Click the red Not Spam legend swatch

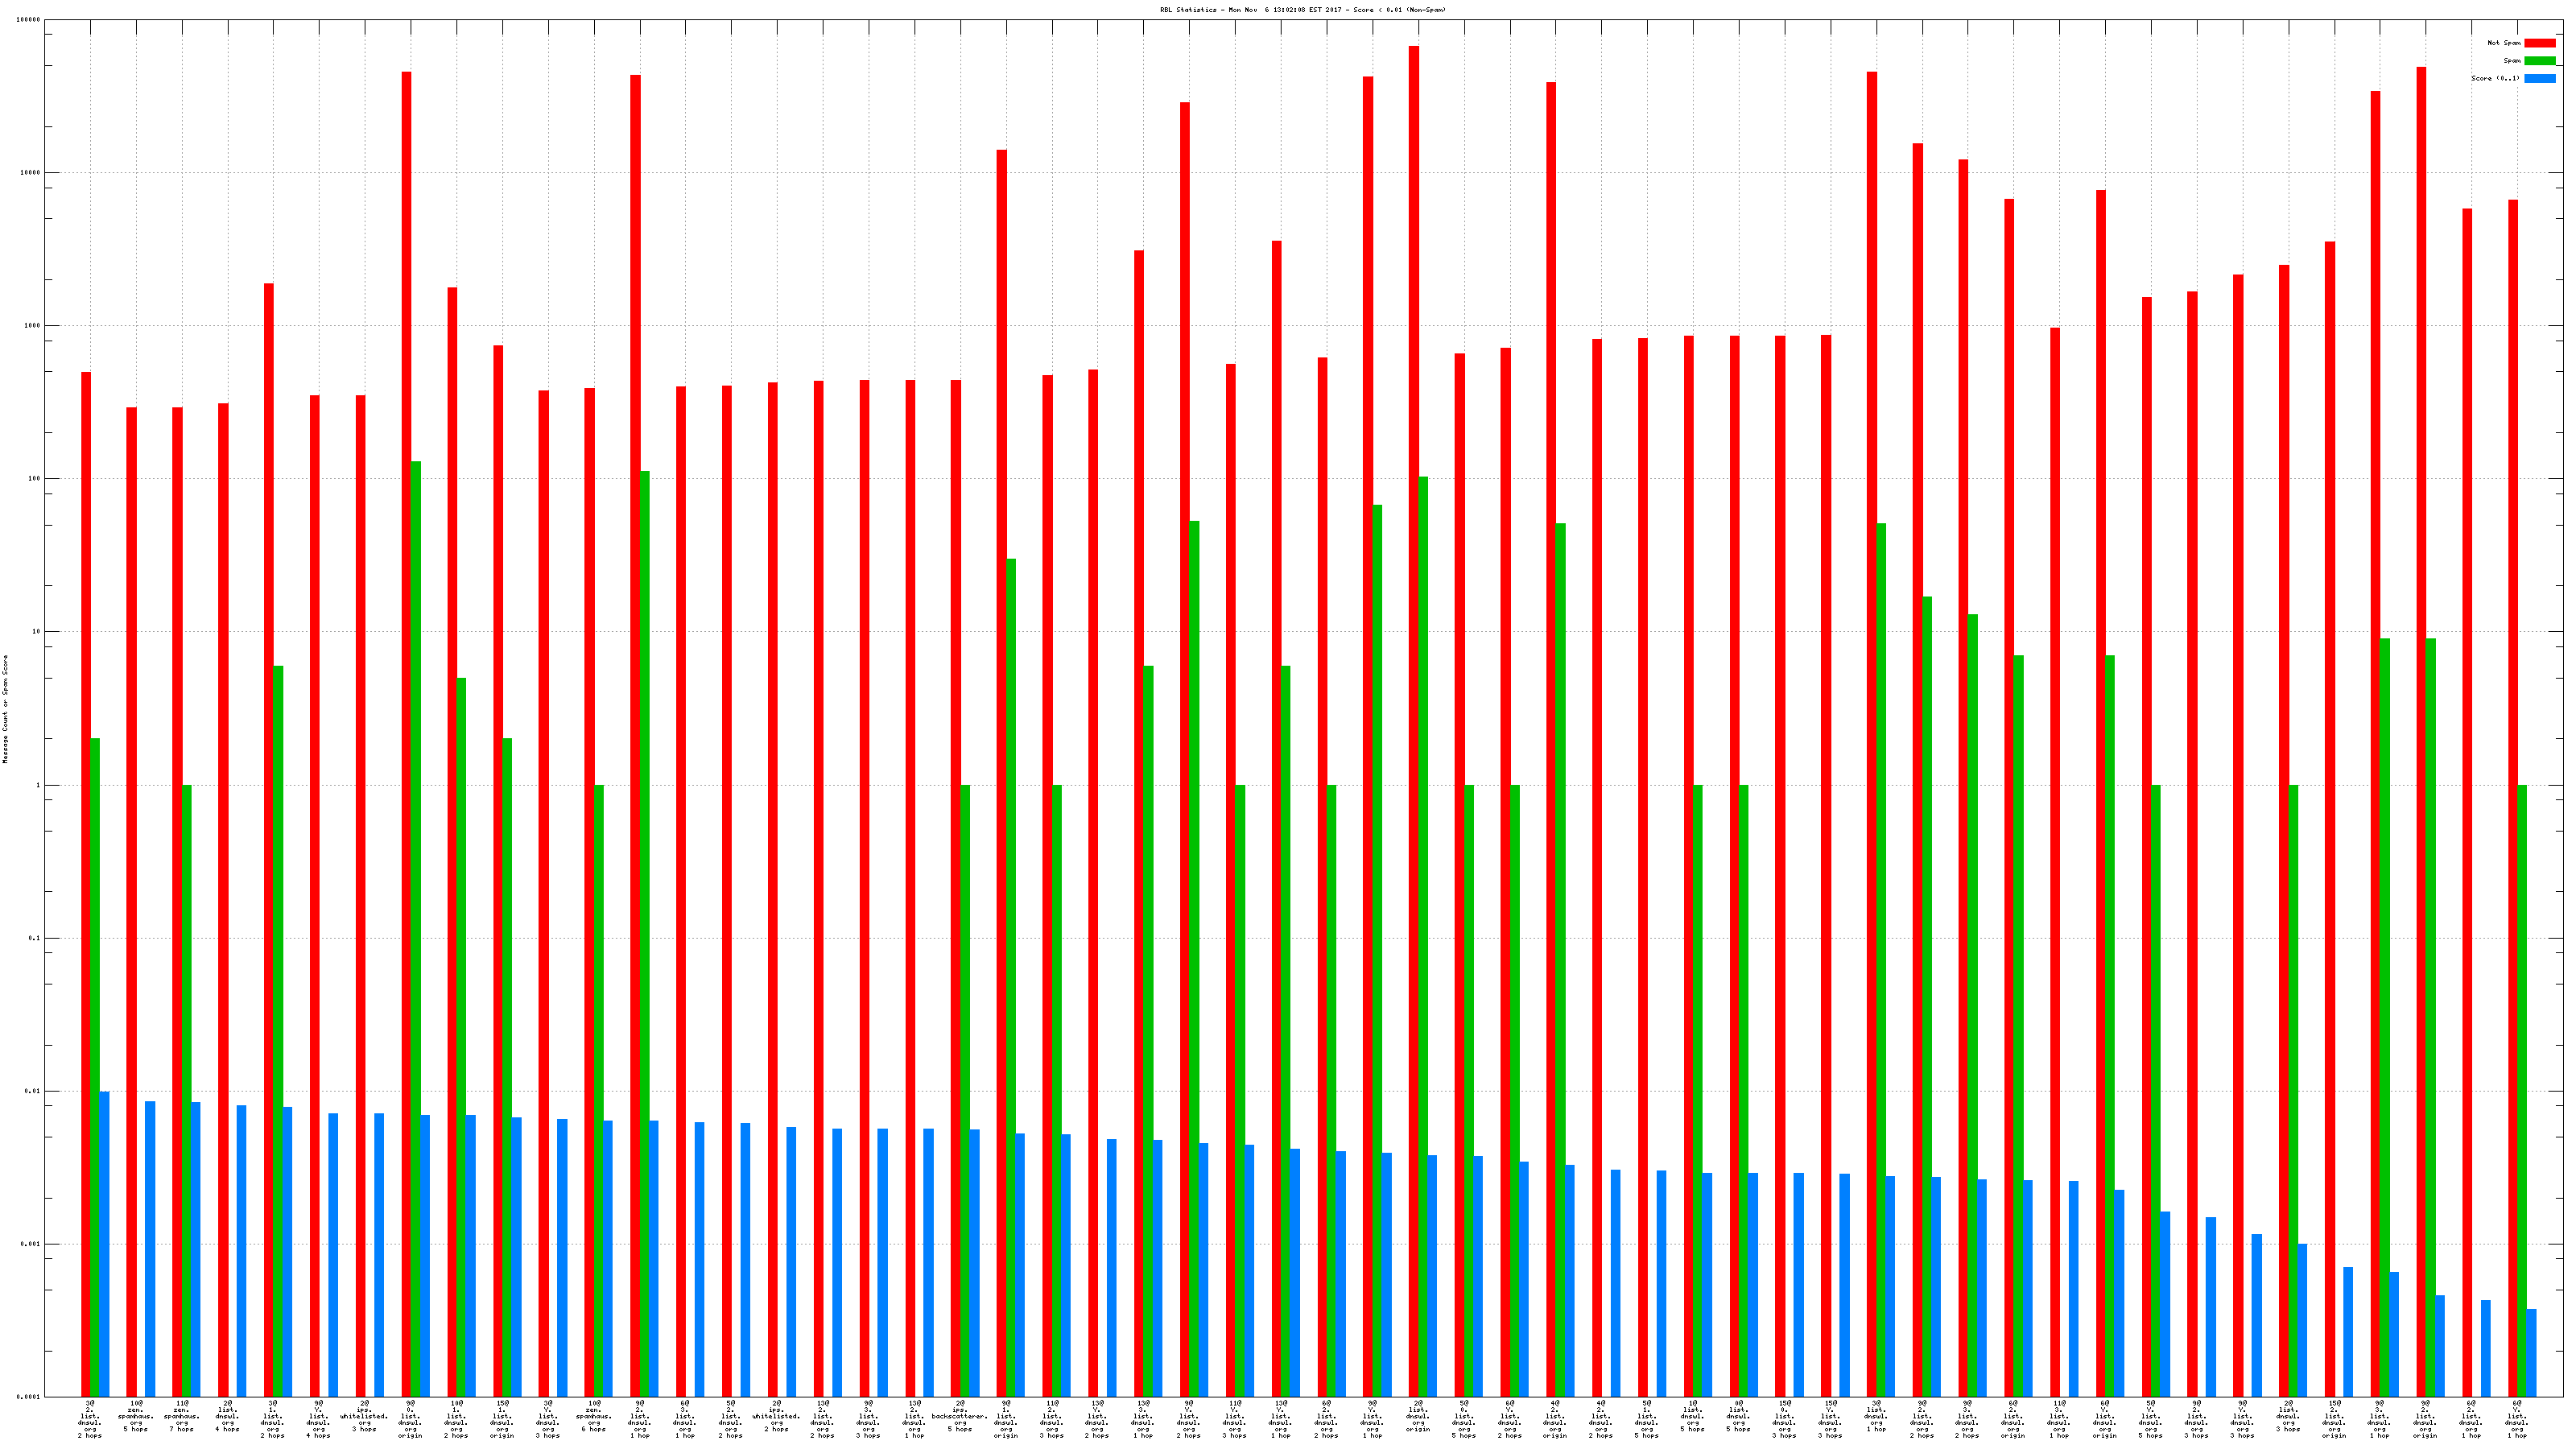click(2539, 43)
